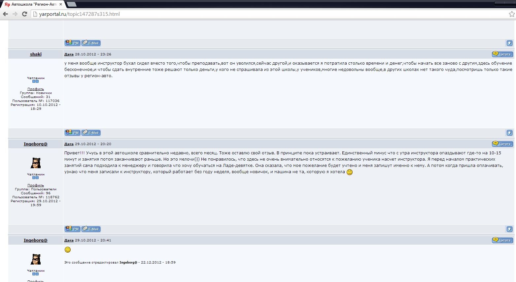Open Профиль link under shaki
516x282 pixels.
point(36,89)
